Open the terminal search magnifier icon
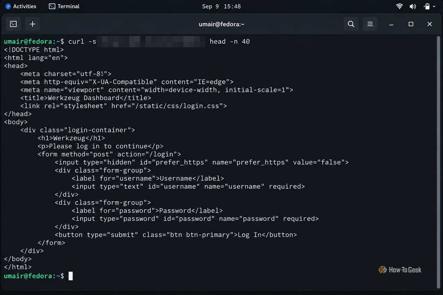This screenshot has height=295, width=443. coord(351,24)
